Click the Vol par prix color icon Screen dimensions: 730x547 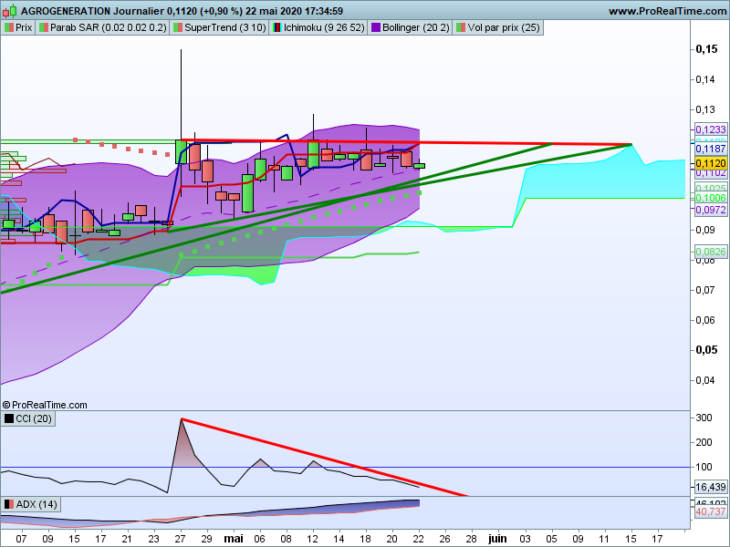(x=461, y=27)
